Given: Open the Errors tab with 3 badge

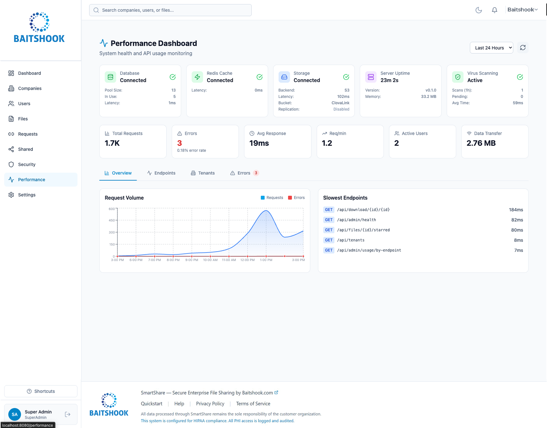Looking at the screenshot, I should (244, 173).
